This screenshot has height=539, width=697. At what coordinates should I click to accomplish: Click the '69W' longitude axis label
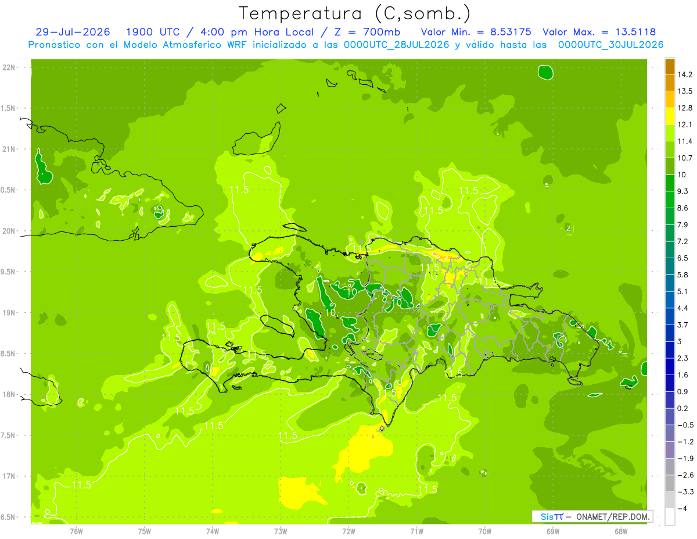point(553,531)
